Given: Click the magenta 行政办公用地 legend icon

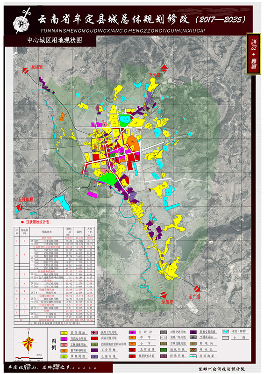Looking at the screenshot, I should [x=64, y=338].
